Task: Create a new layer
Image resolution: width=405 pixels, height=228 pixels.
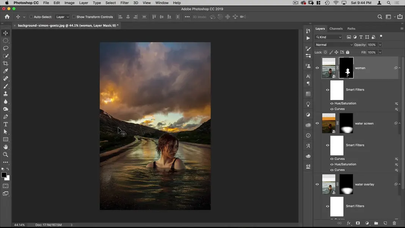Action: pos(385,223)
